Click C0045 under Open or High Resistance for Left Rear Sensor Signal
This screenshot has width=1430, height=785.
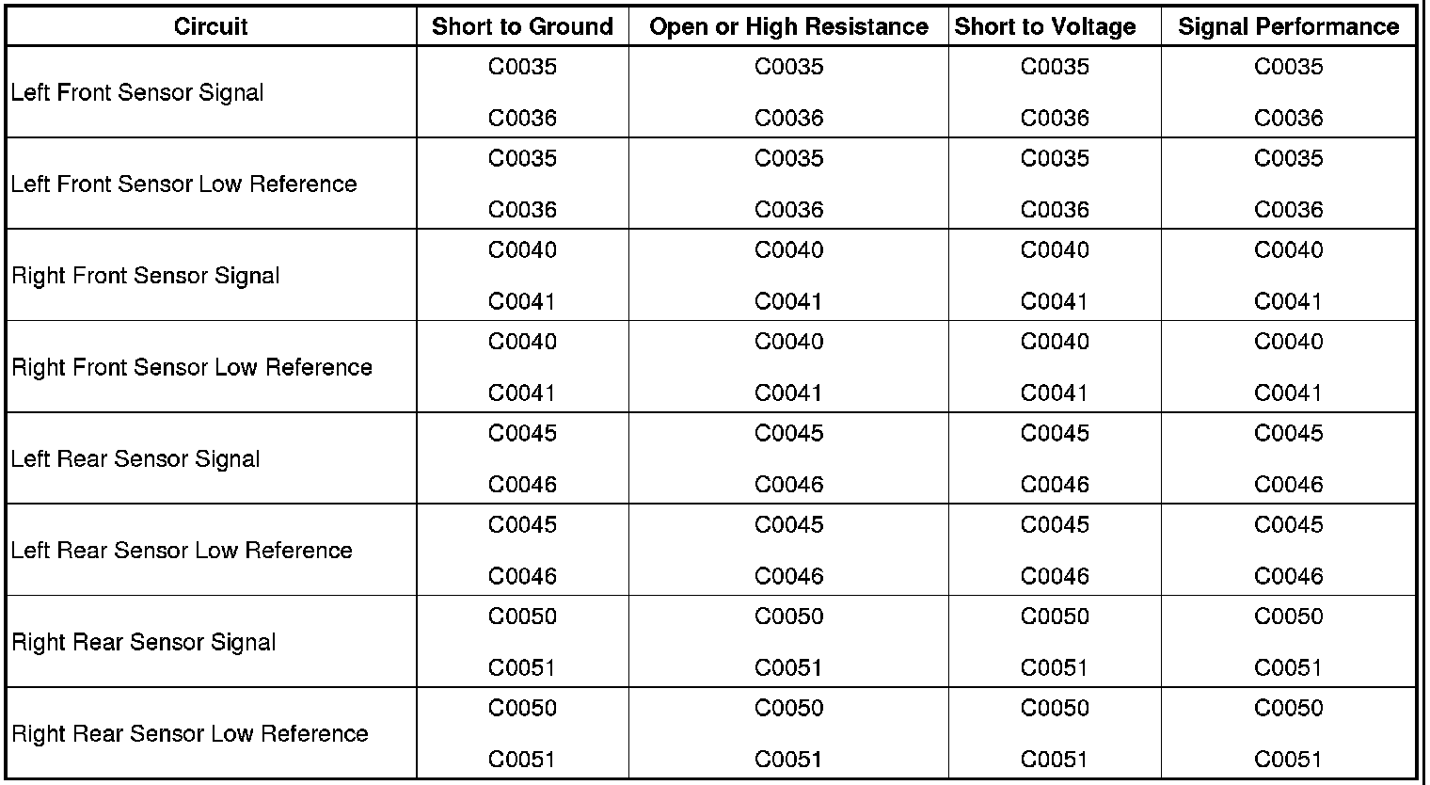click(788, 434)
